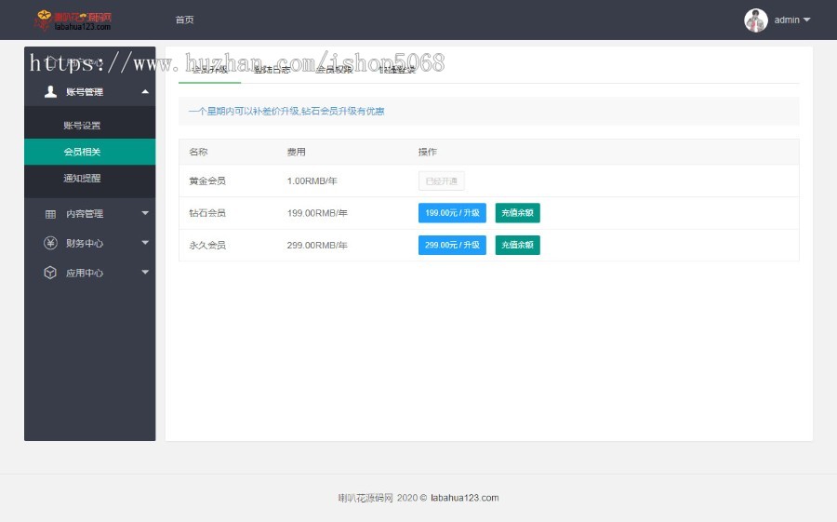This screenshot has height=522, width=837.
Task: Go to 首页 in top navigation
Action: (184, 20)
